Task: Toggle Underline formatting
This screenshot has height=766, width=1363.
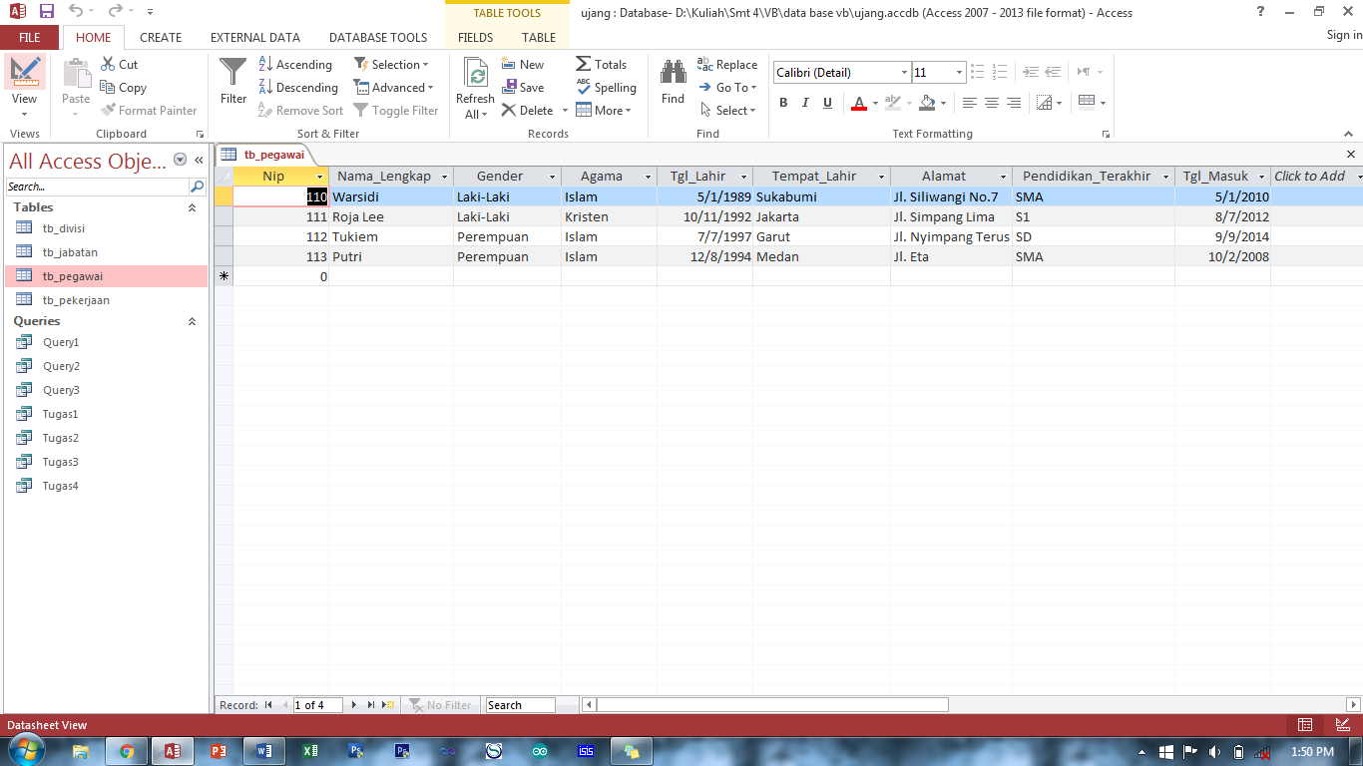Action: tap(827, 103)
